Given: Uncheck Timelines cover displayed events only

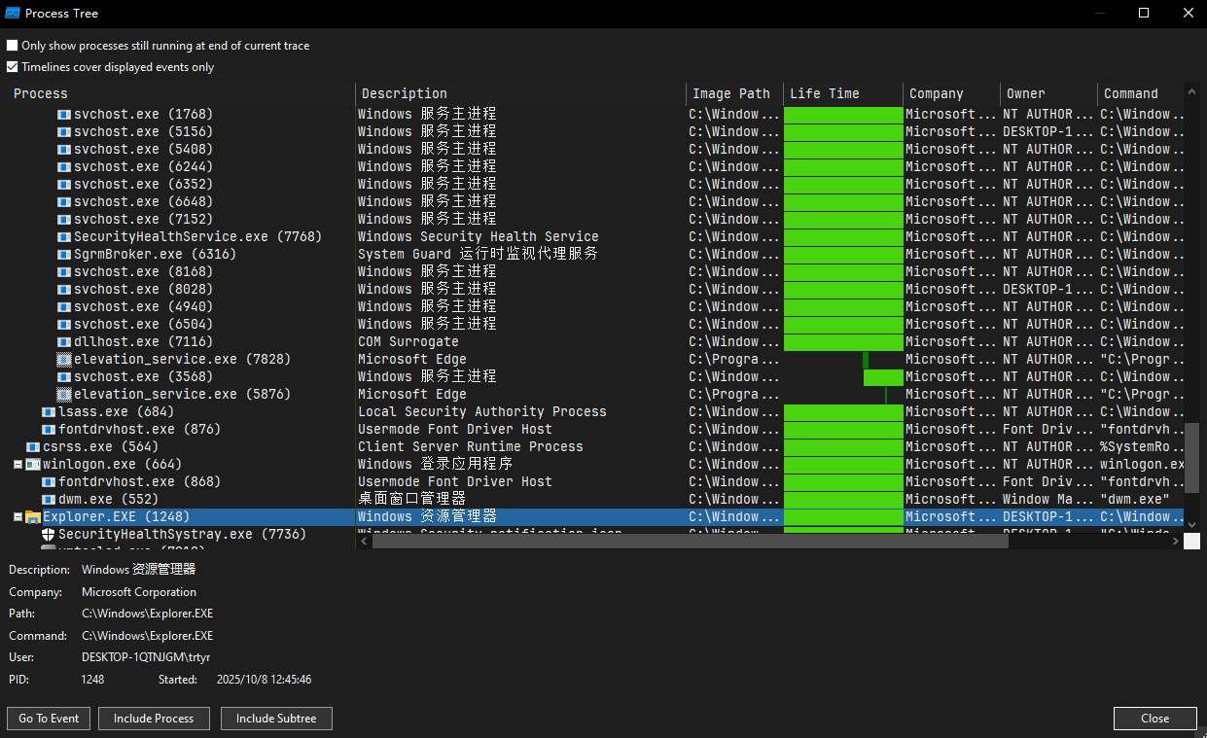Looking at the screenshot, I should tap(13, 67).
